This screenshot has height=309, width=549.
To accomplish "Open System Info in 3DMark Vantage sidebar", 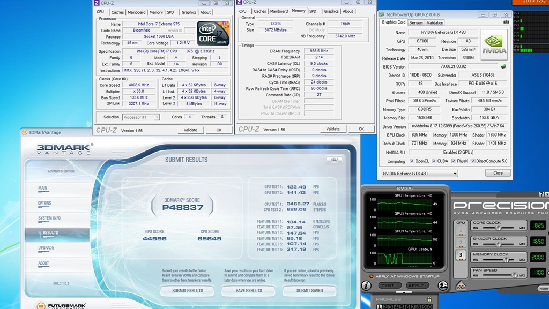I will point(49,218).
